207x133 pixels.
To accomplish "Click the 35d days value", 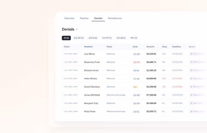I will (x=164, y=87).
